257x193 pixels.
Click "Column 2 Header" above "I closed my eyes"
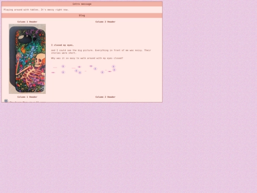105,21
